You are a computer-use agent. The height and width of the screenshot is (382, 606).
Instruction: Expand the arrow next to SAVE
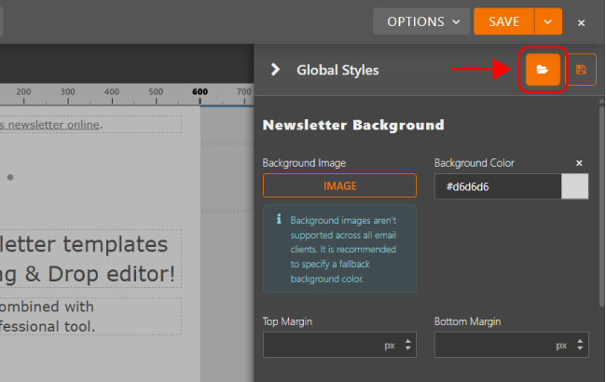point(549,21)
